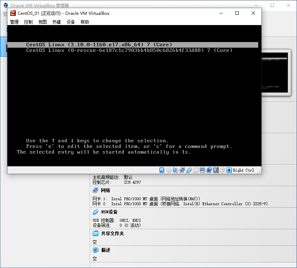Click the network adapters status icon
Image resolution: width=297 pixels, height=268 pixels.
coord(182,170)
